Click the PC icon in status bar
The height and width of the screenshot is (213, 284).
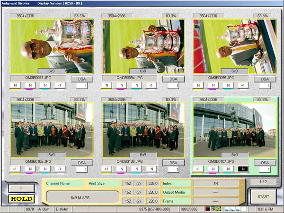[x=213, y=209]
